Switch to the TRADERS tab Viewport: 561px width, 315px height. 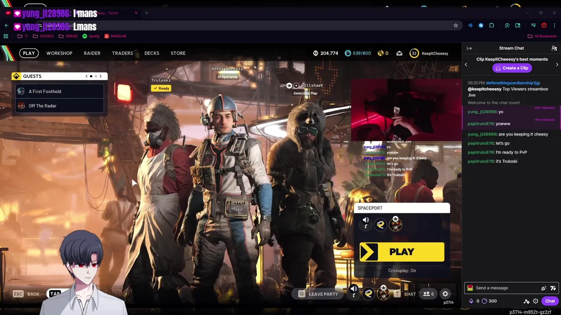click(x=122, y=53)
